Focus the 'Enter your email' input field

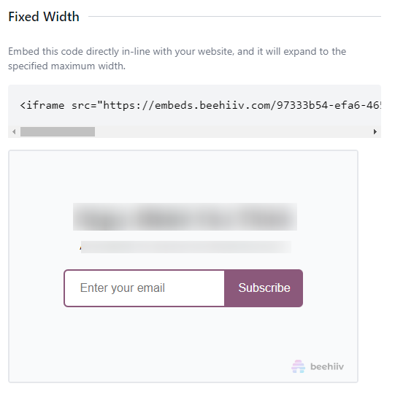[x=145, y=288]
